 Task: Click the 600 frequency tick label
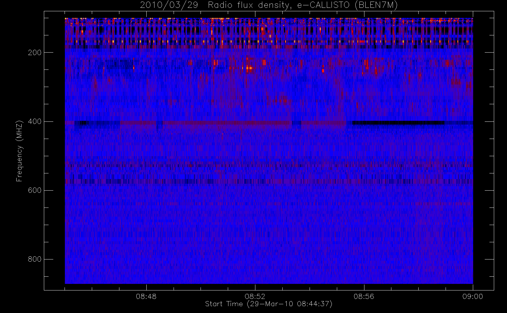(x=34, y=190)
